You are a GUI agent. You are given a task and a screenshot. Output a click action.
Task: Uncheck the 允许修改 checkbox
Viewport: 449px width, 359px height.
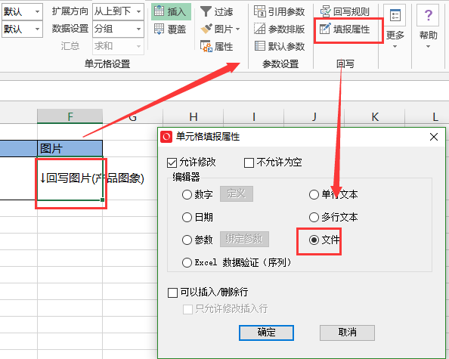click(172, 163)
